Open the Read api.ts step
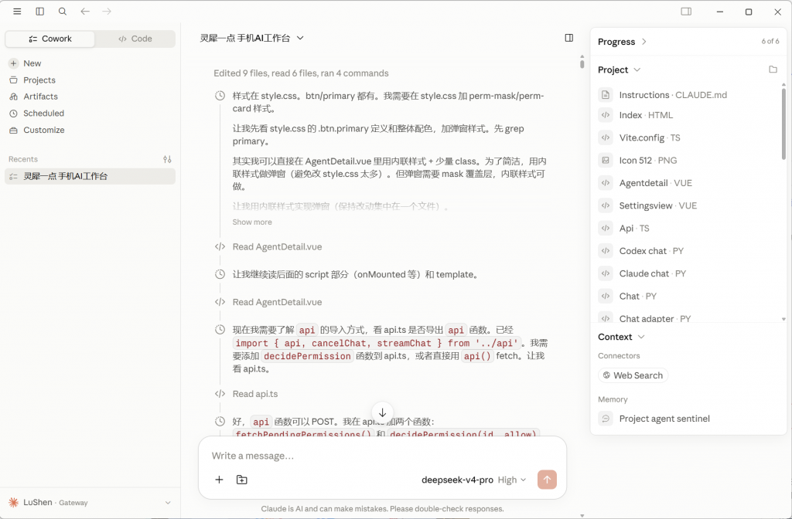792x519 pixels. pyautogui.click(x=255, y=394)
